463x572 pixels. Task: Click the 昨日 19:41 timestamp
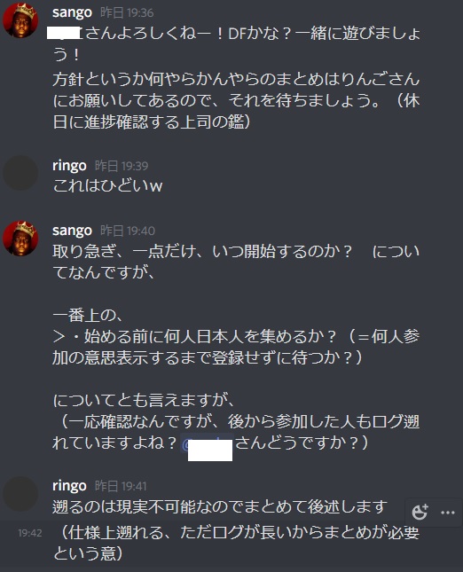121,486
